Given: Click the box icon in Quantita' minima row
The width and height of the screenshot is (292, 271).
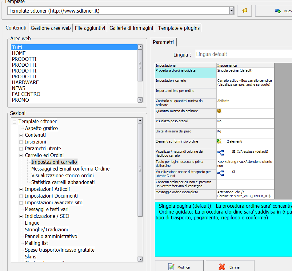Looking at the screenshot, I should [219, 111].
